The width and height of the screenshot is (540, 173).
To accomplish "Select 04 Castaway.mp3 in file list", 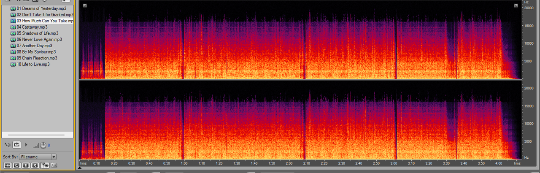I will [32, 27].
